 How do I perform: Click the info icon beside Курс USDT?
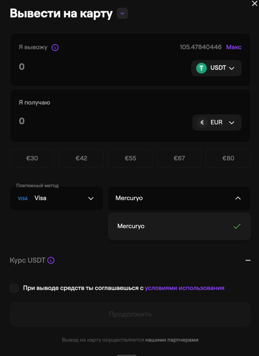pos(51,260)
